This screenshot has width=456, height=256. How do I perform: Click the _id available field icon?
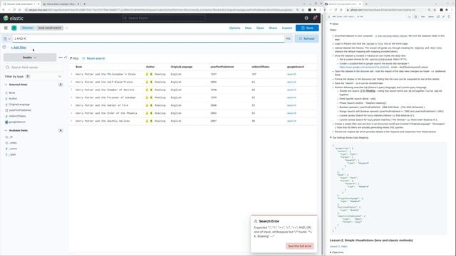(6, 137)
